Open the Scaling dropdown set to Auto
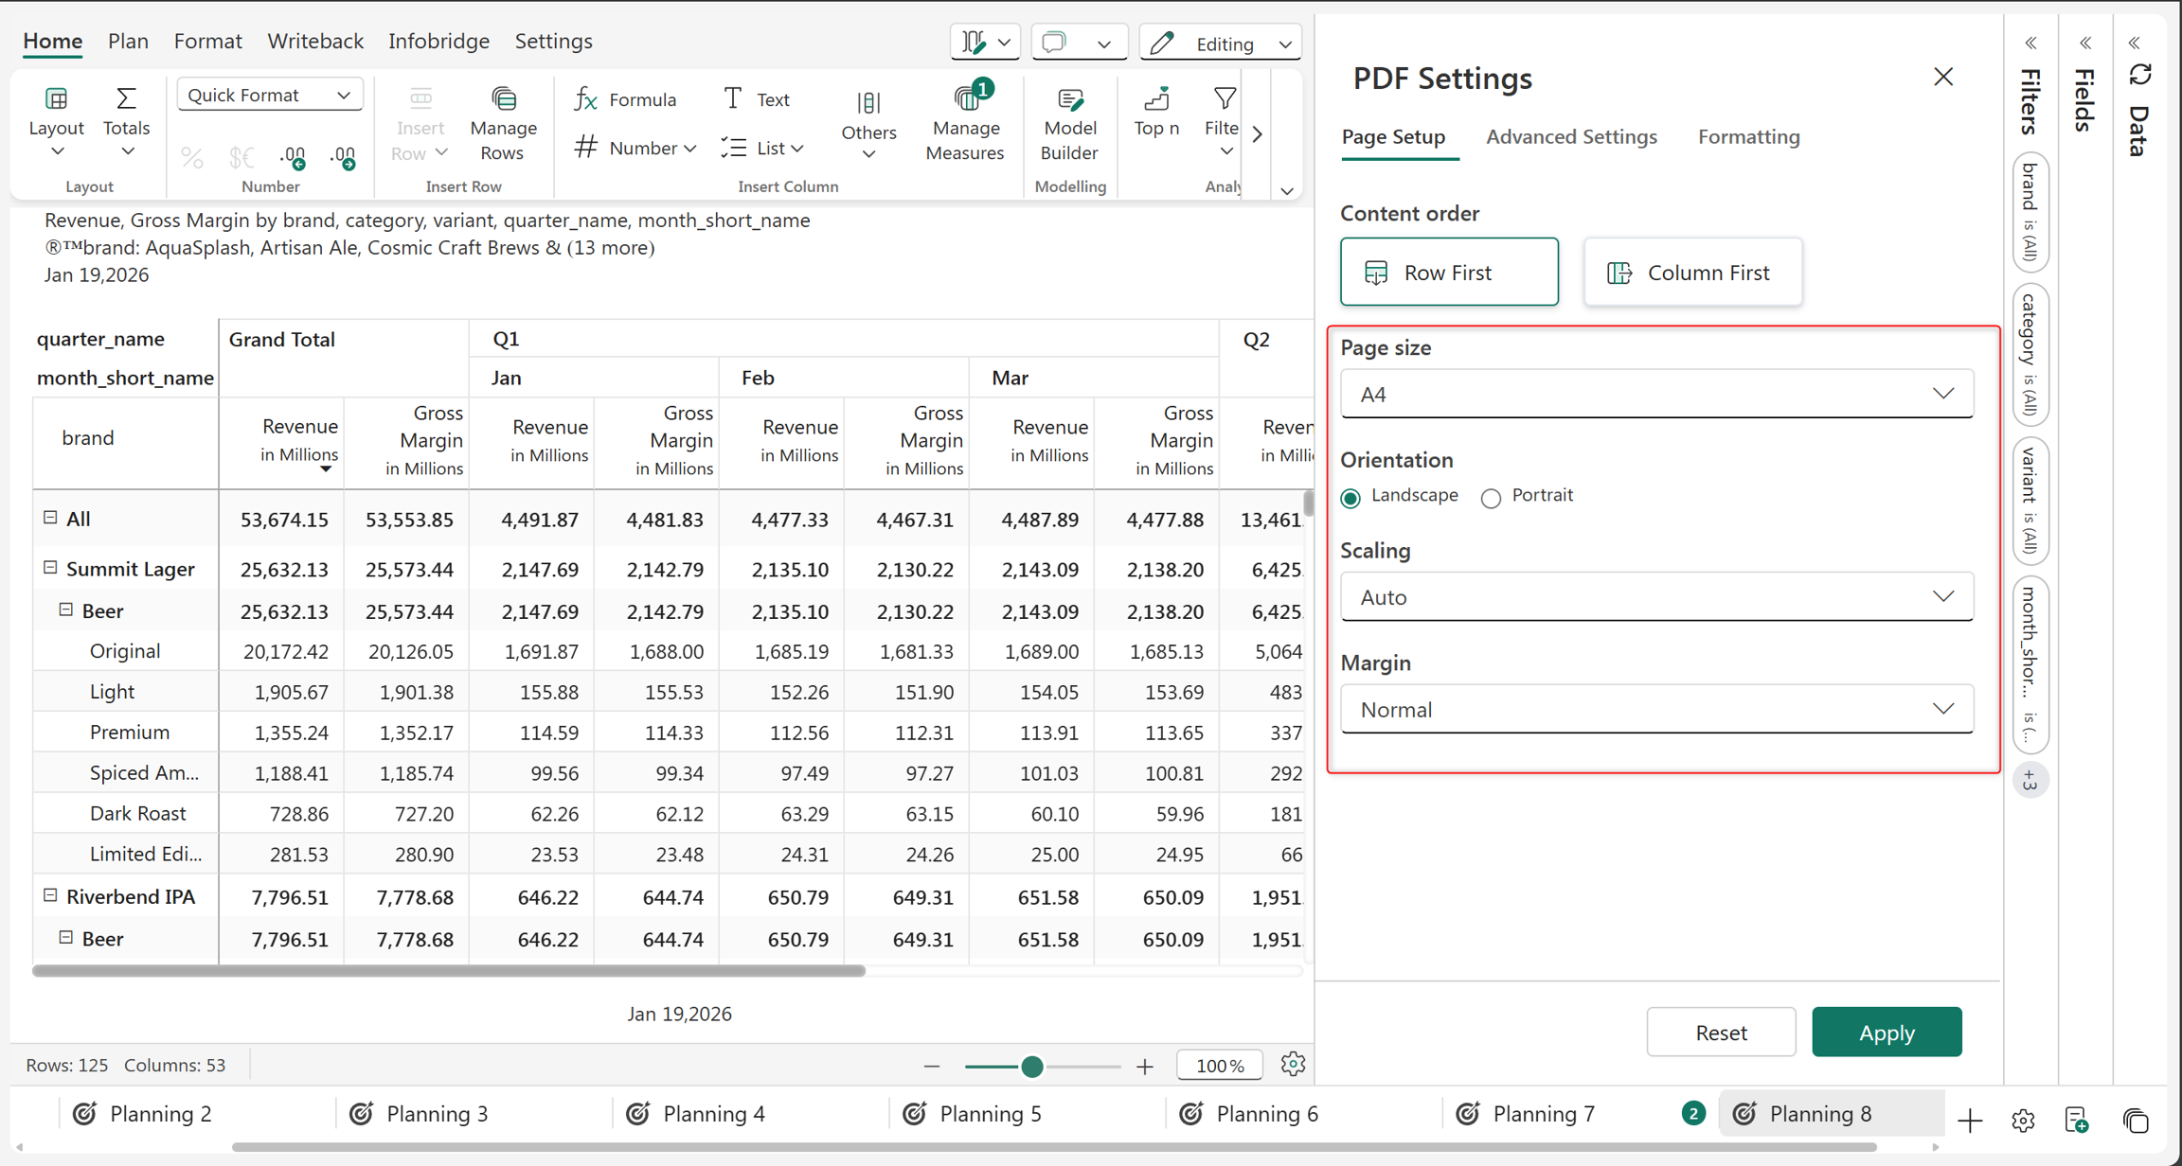The image size is (2182, 1166). [x=1656, y=597]
